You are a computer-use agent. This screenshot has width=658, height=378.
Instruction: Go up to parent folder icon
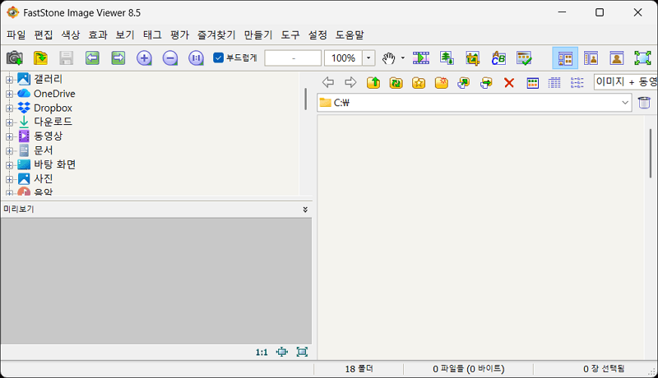point(373,82)
